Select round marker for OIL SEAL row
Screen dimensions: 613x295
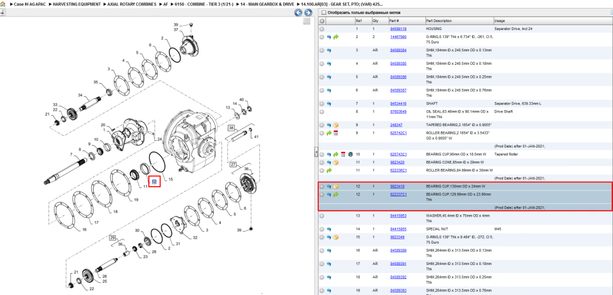click(322, 112)
